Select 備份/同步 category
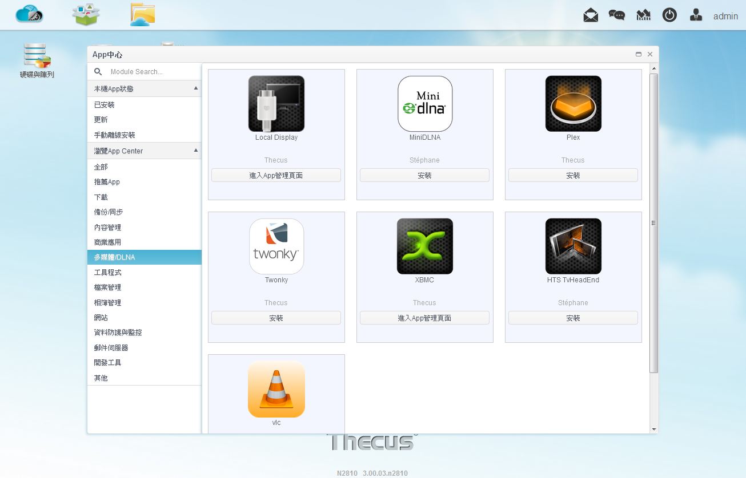Image resolution: width=746 pixels, height=478 pixels. click(x=145, y=212)
